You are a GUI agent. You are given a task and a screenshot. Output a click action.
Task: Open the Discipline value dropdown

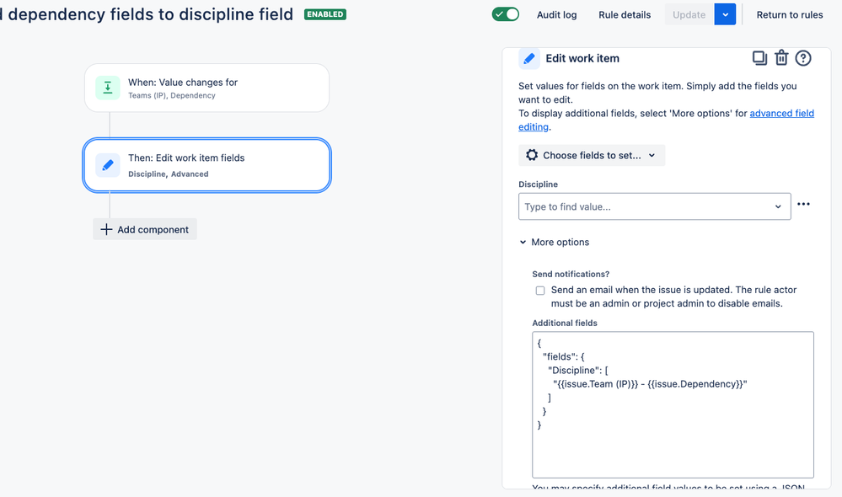tap(654, 206)
